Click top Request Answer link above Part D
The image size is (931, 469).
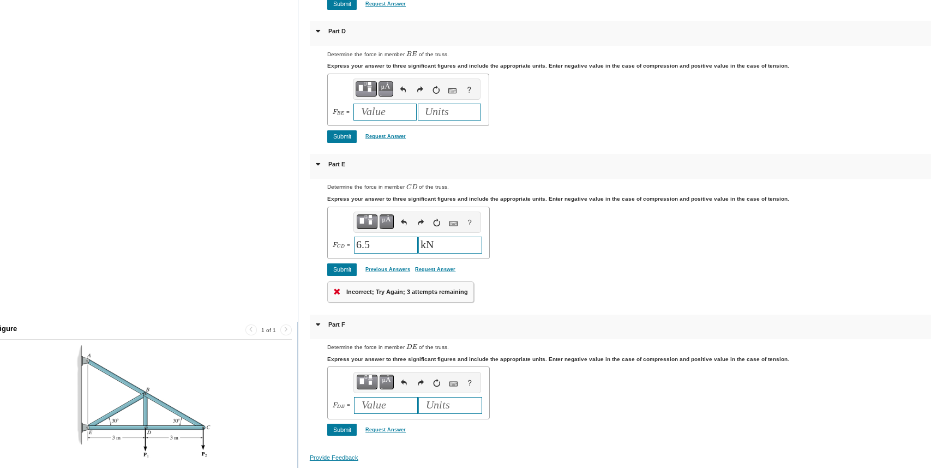coord(386,4)
